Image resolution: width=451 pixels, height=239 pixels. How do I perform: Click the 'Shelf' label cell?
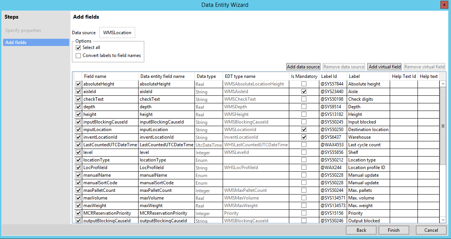(368, 152)
